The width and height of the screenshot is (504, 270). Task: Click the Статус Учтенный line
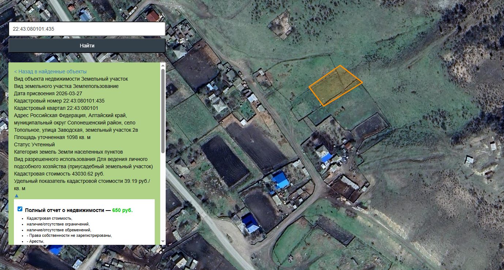pos(34,144)
